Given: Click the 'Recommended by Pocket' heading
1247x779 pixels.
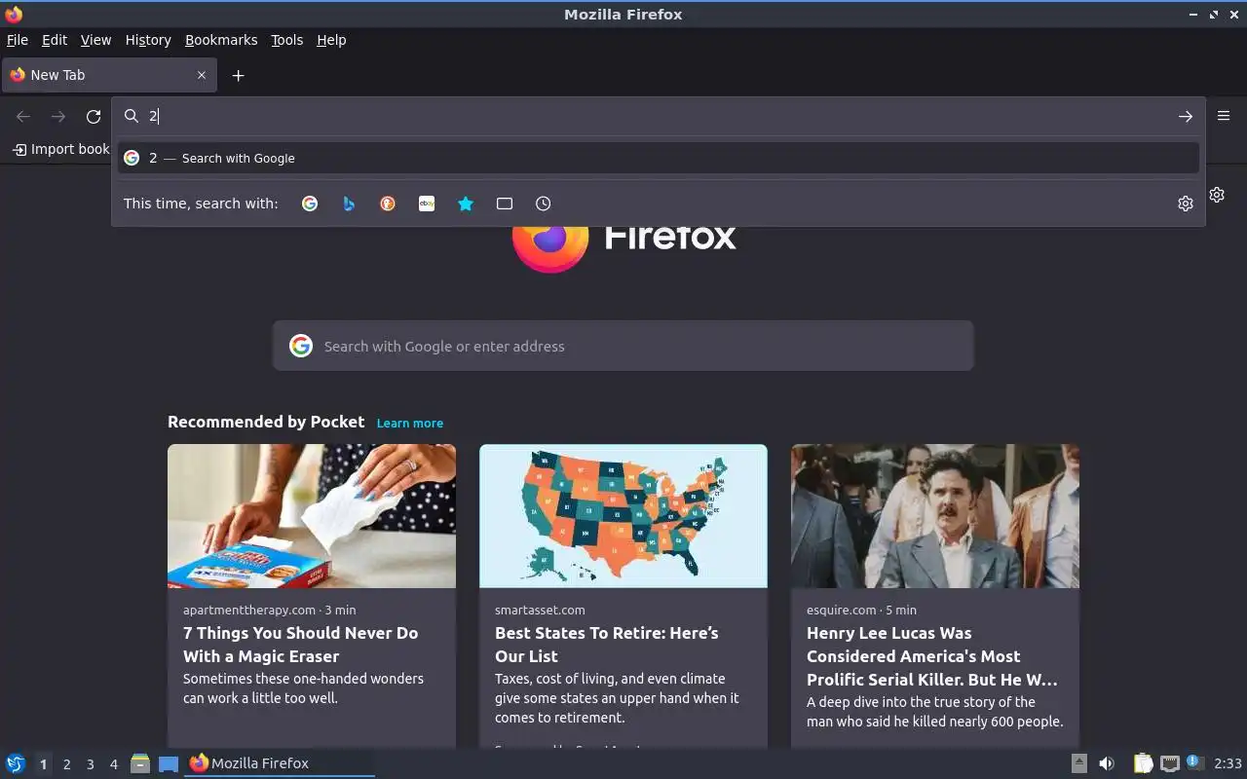Looking at the screenshot, I should (266, 422).
